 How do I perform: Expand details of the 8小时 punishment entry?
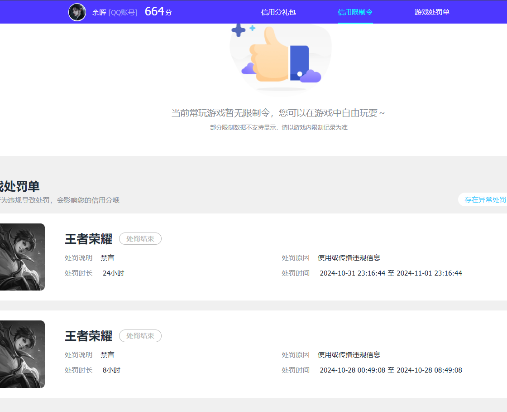tap(111, 370)
